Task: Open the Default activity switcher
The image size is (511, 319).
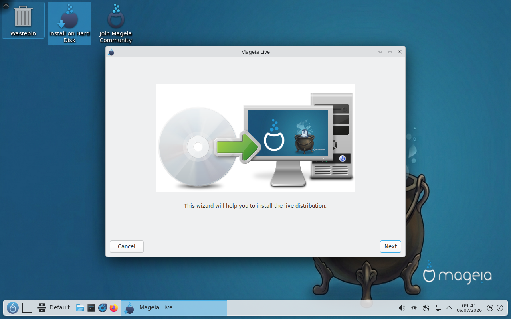Action: pos(53,307)
